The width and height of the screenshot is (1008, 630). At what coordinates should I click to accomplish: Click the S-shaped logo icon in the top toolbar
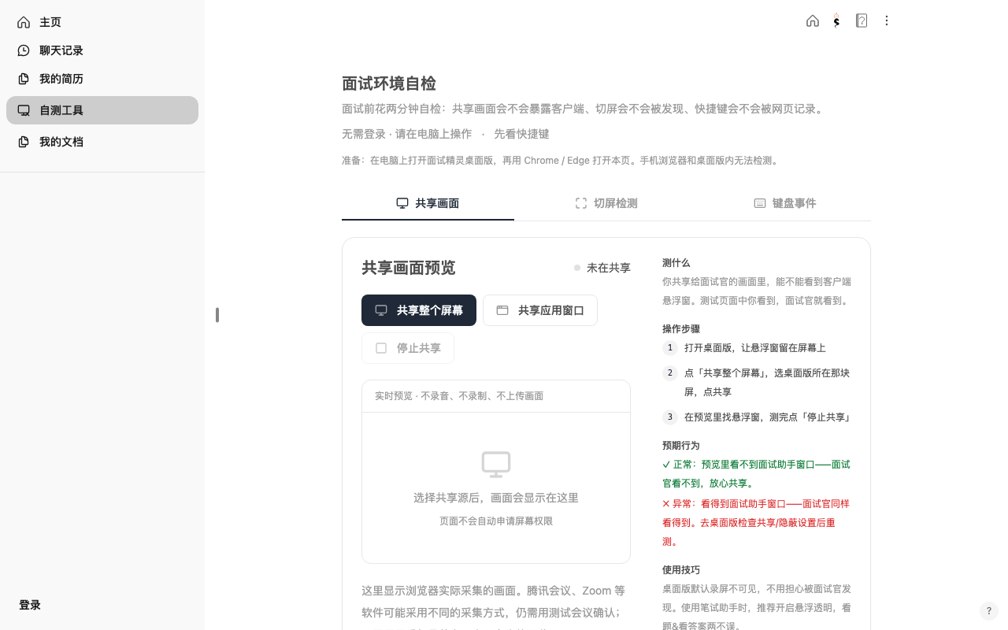point(836,21)
